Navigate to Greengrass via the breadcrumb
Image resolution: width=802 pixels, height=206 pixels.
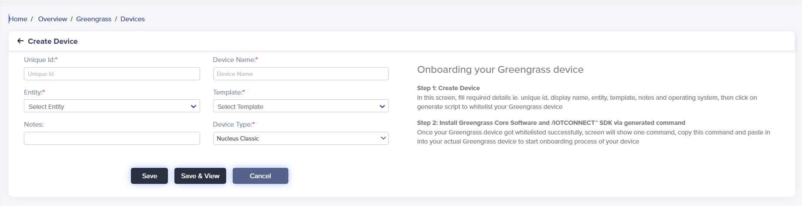pos(94,19)
